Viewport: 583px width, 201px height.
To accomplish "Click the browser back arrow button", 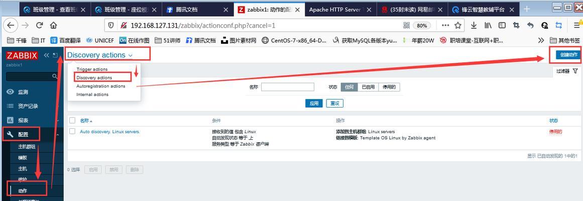I will 11,25.
